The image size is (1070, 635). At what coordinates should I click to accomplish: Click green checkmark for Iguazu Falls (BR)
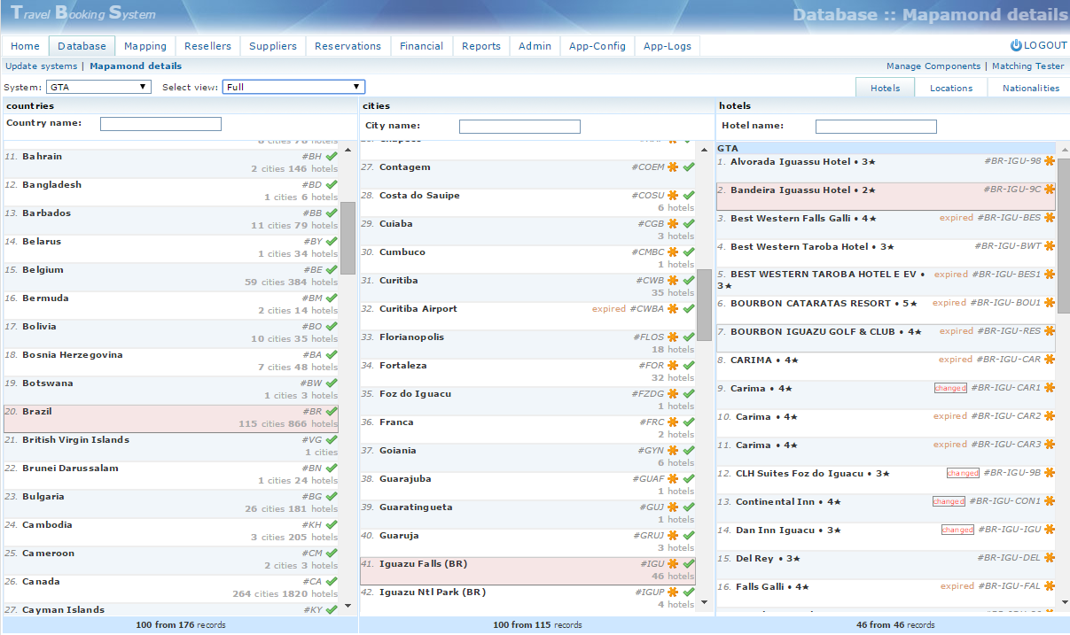[x=689, y=564]
